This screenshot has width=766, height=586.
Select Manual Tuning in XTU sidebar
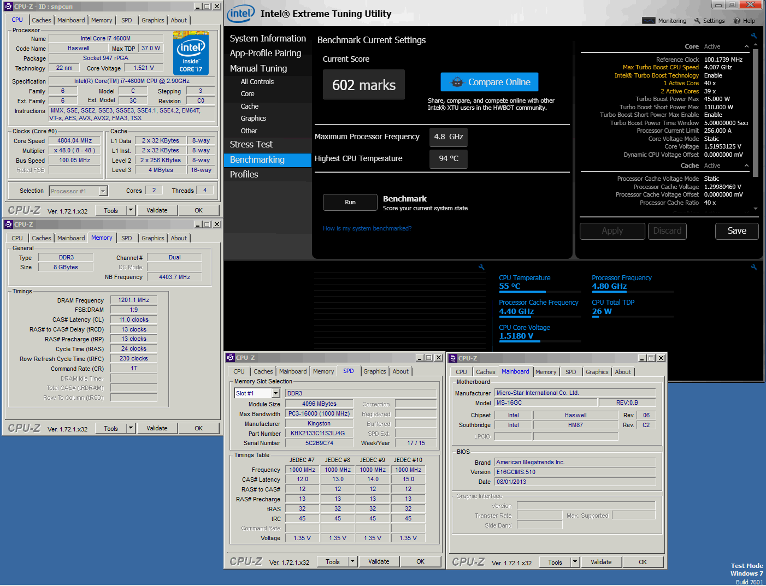pos(258,68)
